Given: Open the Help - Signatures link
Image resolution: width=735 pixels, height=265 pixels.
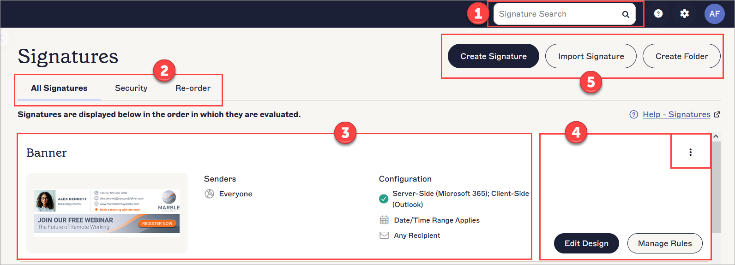Looking at the screenshot, I should tap(676, 115).
